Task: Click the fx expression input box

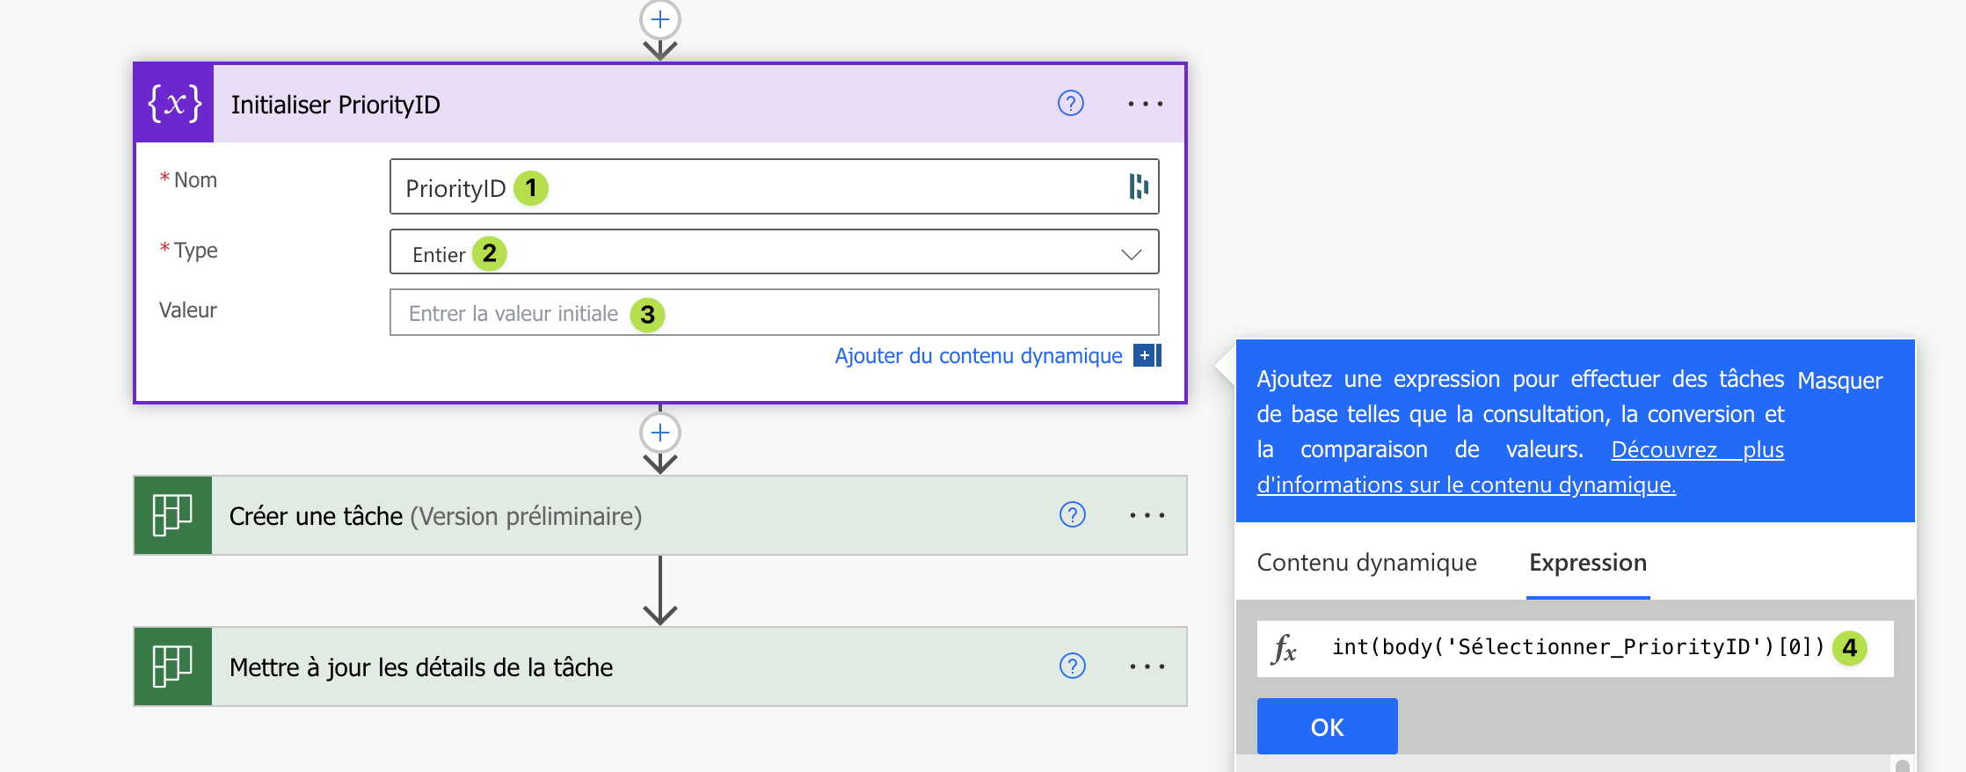Action: tap(1574, 648)
